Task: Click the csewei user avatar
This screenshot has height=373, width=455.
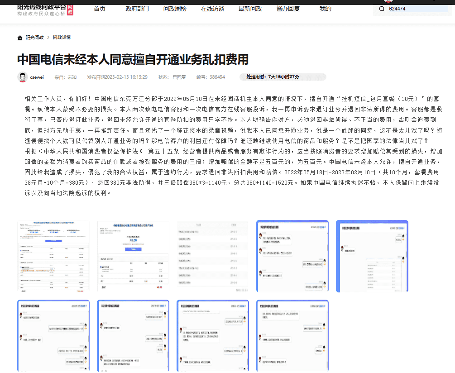Action: tap(22, 77)
